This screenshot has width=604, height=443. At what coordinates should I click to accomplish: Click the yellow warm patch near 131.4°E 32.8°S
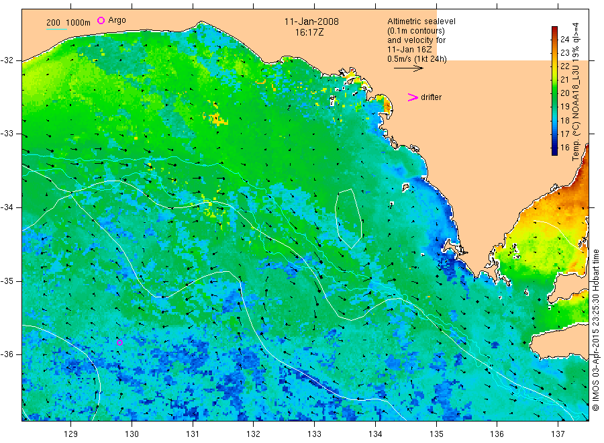click(x=216, y=118)
